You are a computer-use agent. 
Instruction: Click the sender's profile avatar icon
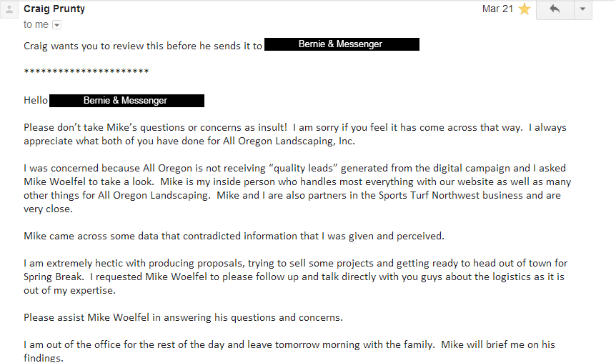[9, 9]
